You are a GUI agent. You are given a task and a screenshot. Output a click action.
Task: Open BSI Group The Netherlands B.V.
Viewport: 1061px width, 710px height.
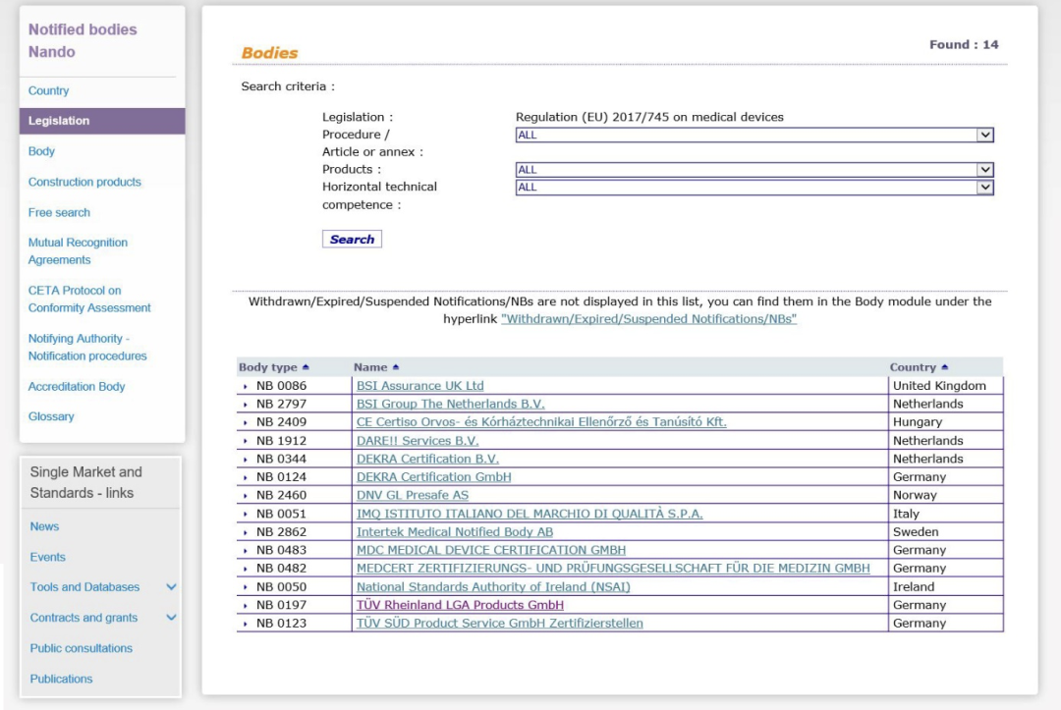[x=451, y=404]
